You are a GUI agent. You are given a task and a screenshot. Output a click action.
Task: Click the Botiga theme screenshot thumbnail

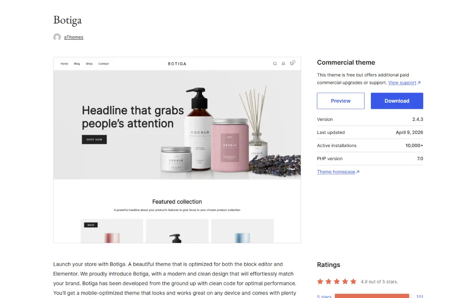coord(177,150)
